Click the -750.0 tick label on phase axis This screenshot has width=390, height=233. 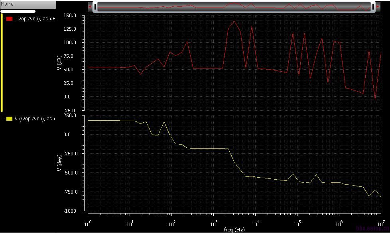(70, 192)
